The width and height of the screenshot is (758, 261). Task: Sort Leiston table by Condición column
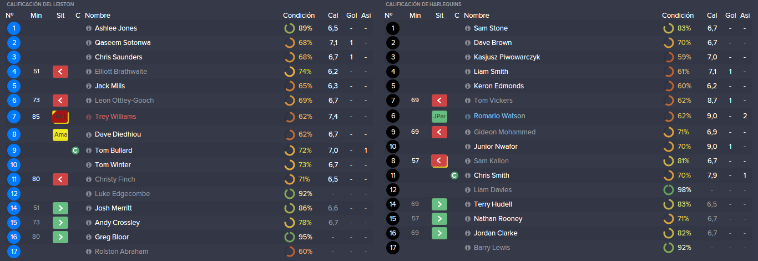[299, 16]
